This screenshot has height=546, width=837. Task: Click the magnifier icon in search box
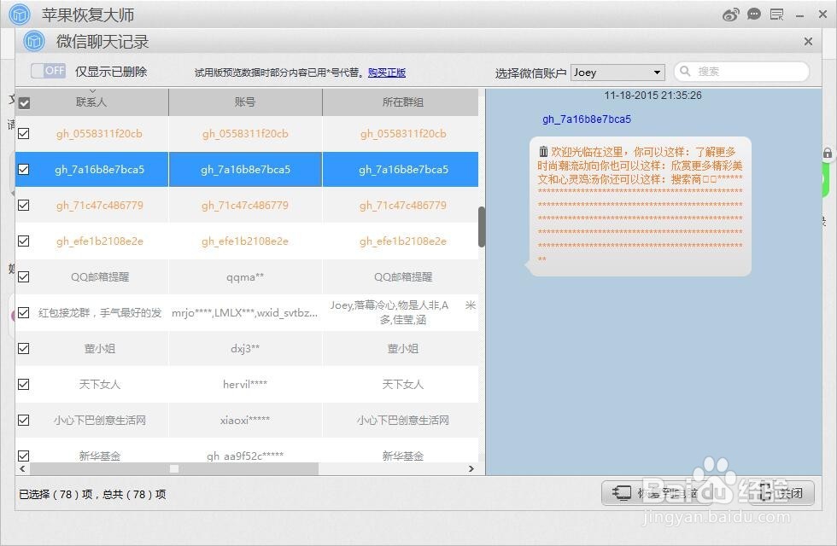tap(685, 71)
